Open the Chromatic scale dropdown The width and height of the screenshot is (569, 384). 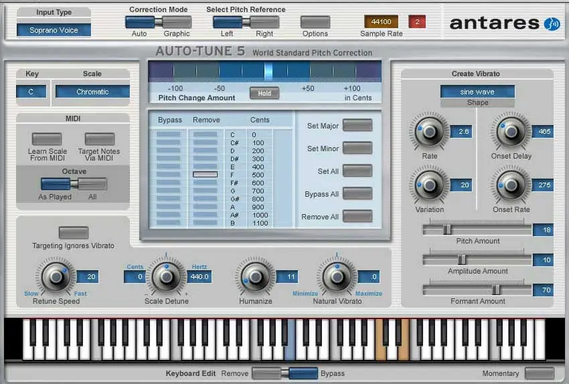click(92, 92)
